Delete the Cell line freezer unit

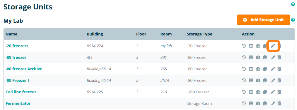pos(279,92)
